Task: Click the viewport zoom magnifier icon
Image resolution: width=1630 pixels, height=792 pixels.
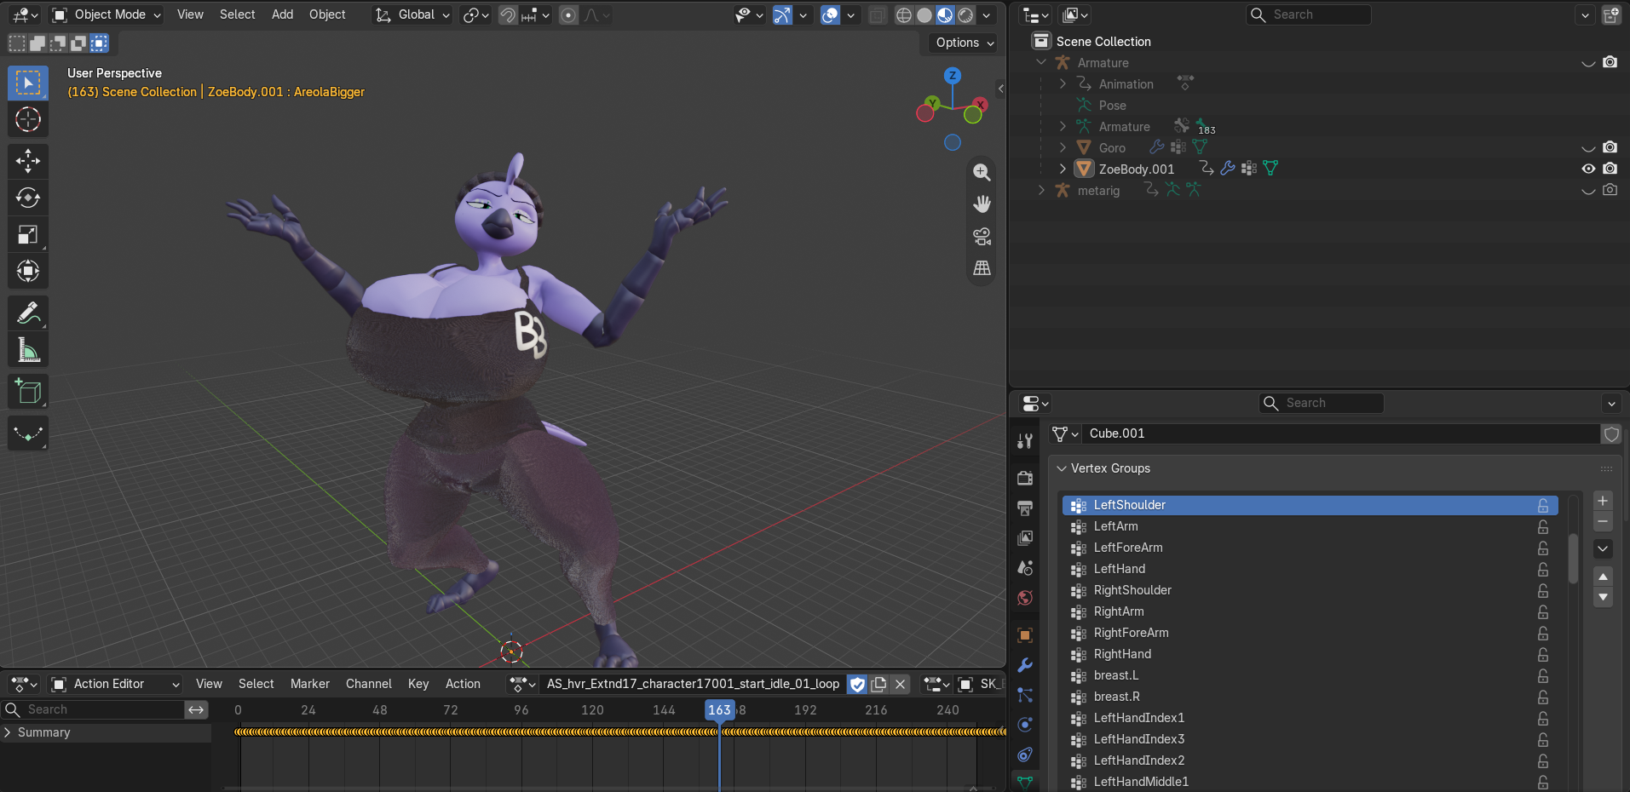Action: [982, 172]
